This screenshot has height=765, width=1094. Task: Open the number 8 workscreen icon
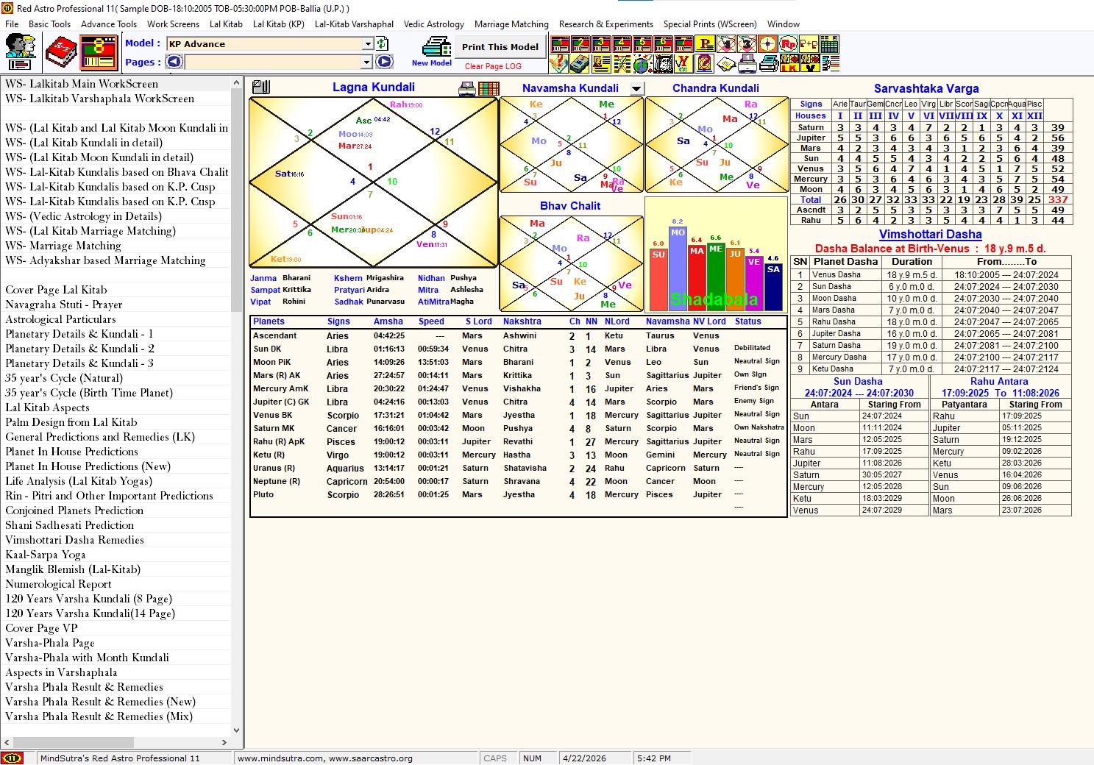click(x=99, y=52)
